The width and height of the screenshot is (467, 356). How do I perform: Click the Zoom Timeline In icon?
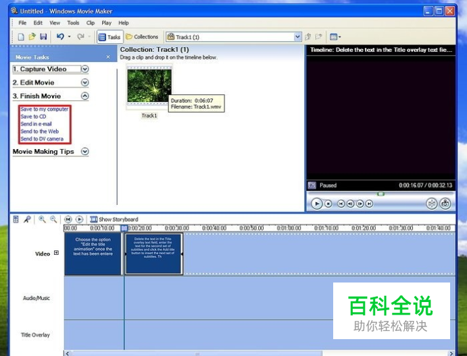coord(42,219)
